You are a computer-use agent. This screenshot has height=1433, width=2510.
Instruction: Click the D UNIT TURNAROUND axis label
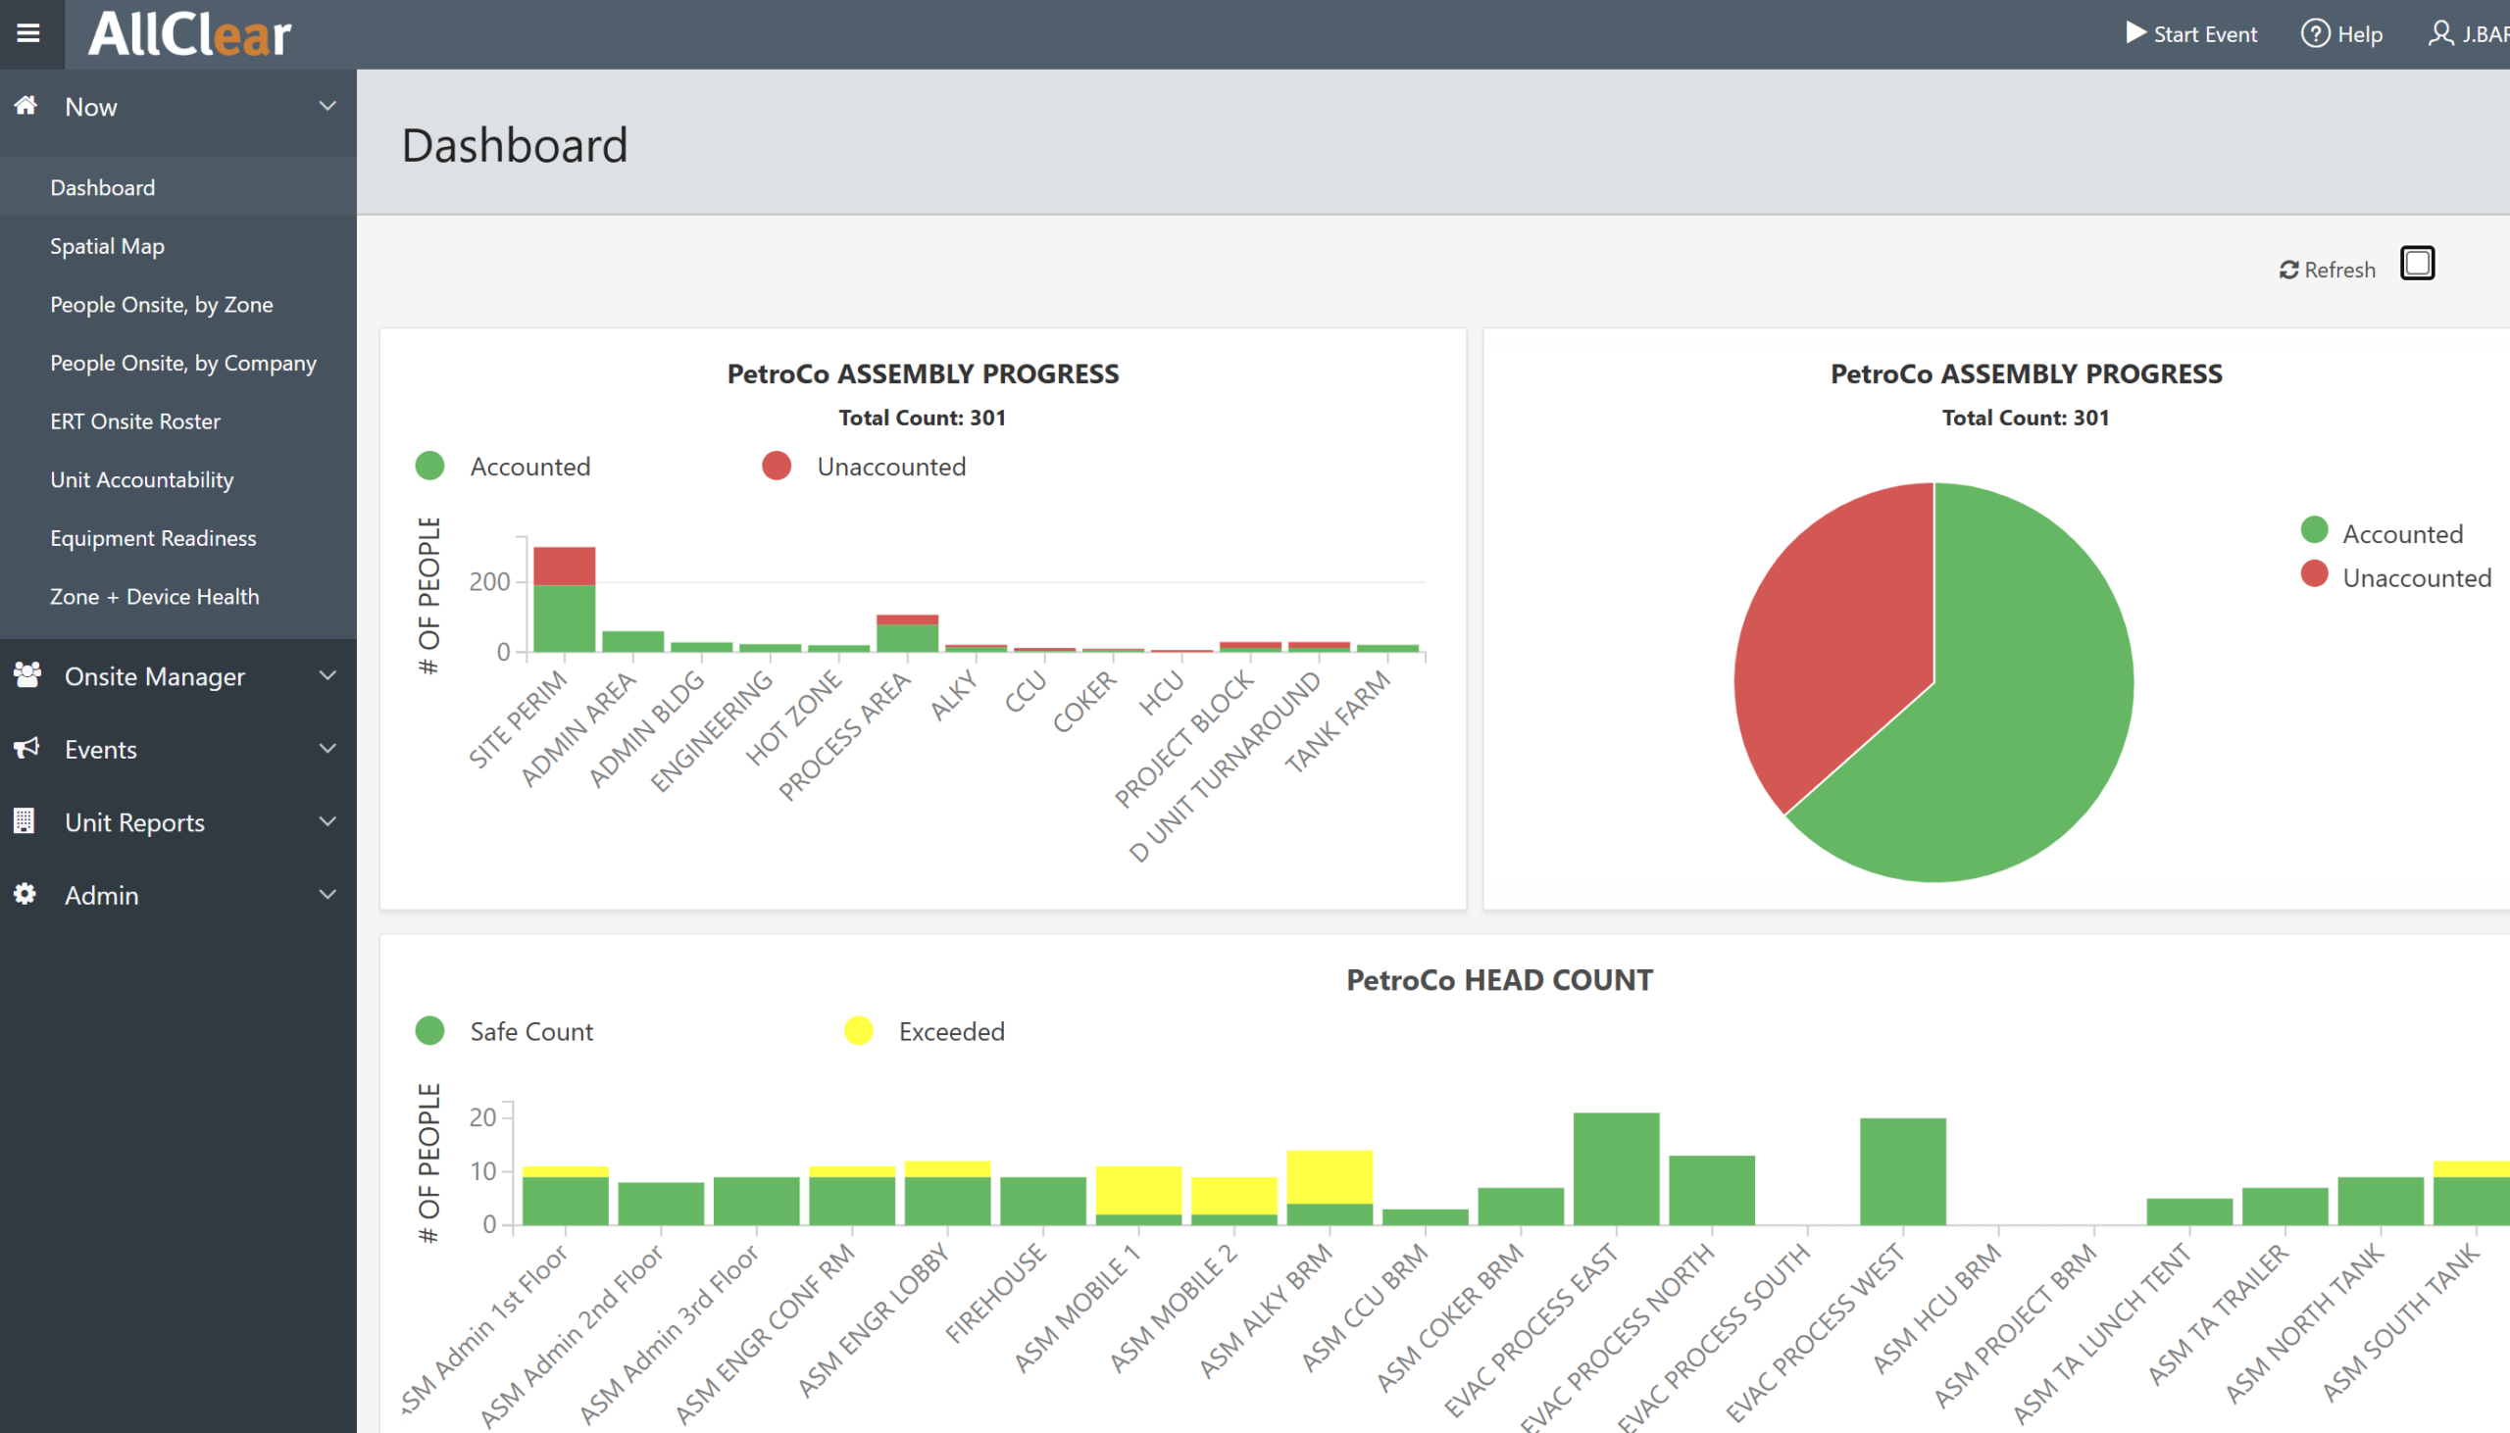1225,766
